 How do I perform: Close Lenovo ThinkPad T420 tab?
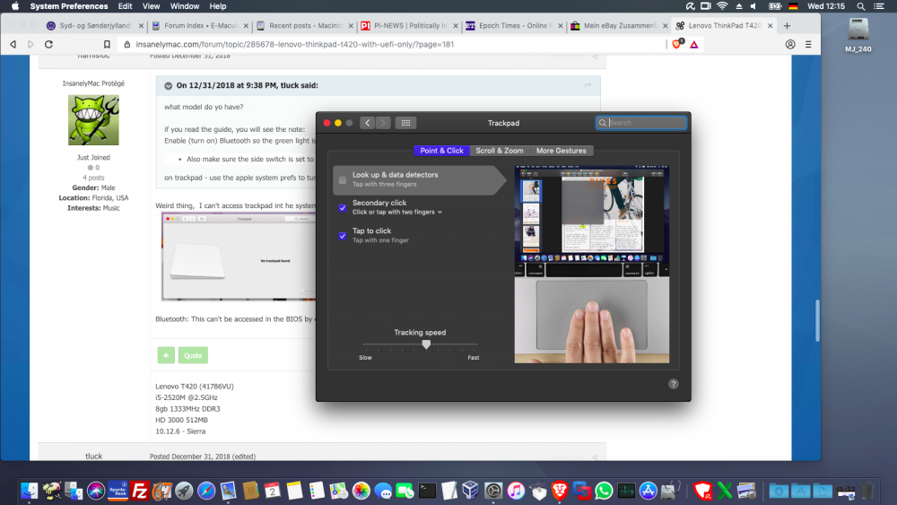point(770,26)
